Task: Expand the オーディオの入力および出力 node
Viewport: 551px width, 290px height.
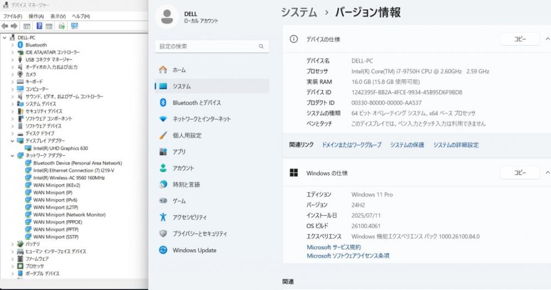Action: tap(12, 67)
